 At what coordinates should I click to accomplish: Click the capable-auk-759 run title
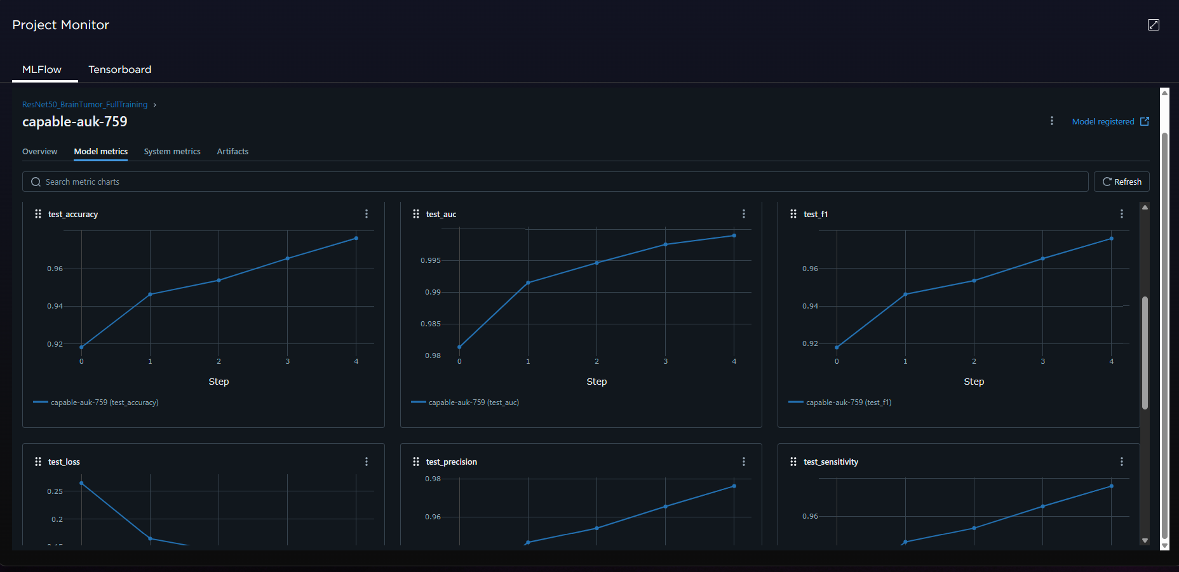click(75, 121)
